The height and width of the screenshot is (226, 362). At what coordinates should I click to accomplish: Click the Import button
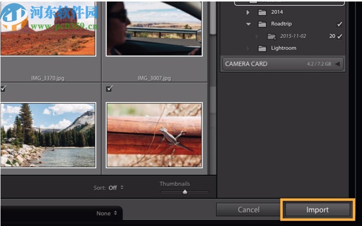pos(317,209)
